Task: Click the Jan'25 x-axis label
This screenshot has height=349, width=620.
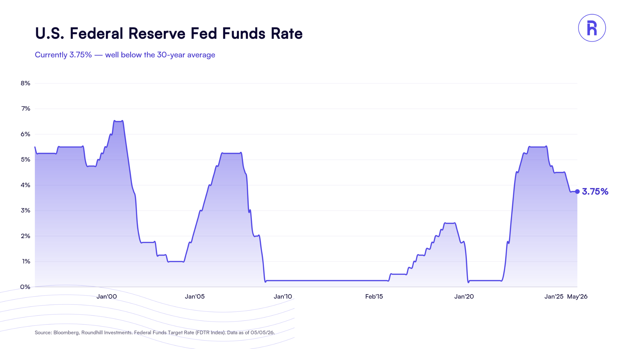Action: click(x=554, y=297)
